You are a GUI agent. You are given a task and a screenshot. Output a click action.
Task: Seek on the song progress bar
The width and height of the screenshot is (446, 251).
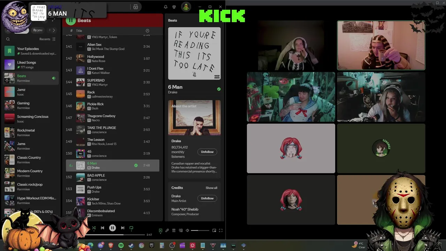tap(116, 235)
